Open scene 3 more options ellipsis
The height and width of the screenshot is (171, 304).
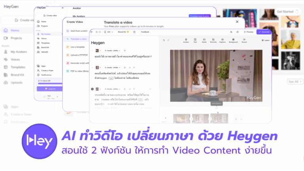tap(150, 89)
